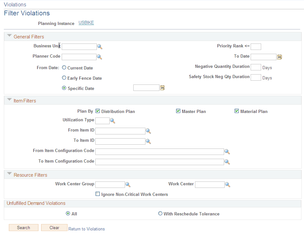Collapse the General Filters section

click(9, 36)
